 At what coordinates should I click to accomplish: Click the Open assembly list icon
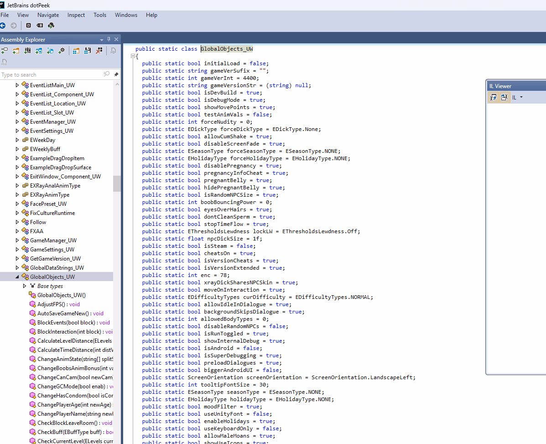[x=76, y=51]
